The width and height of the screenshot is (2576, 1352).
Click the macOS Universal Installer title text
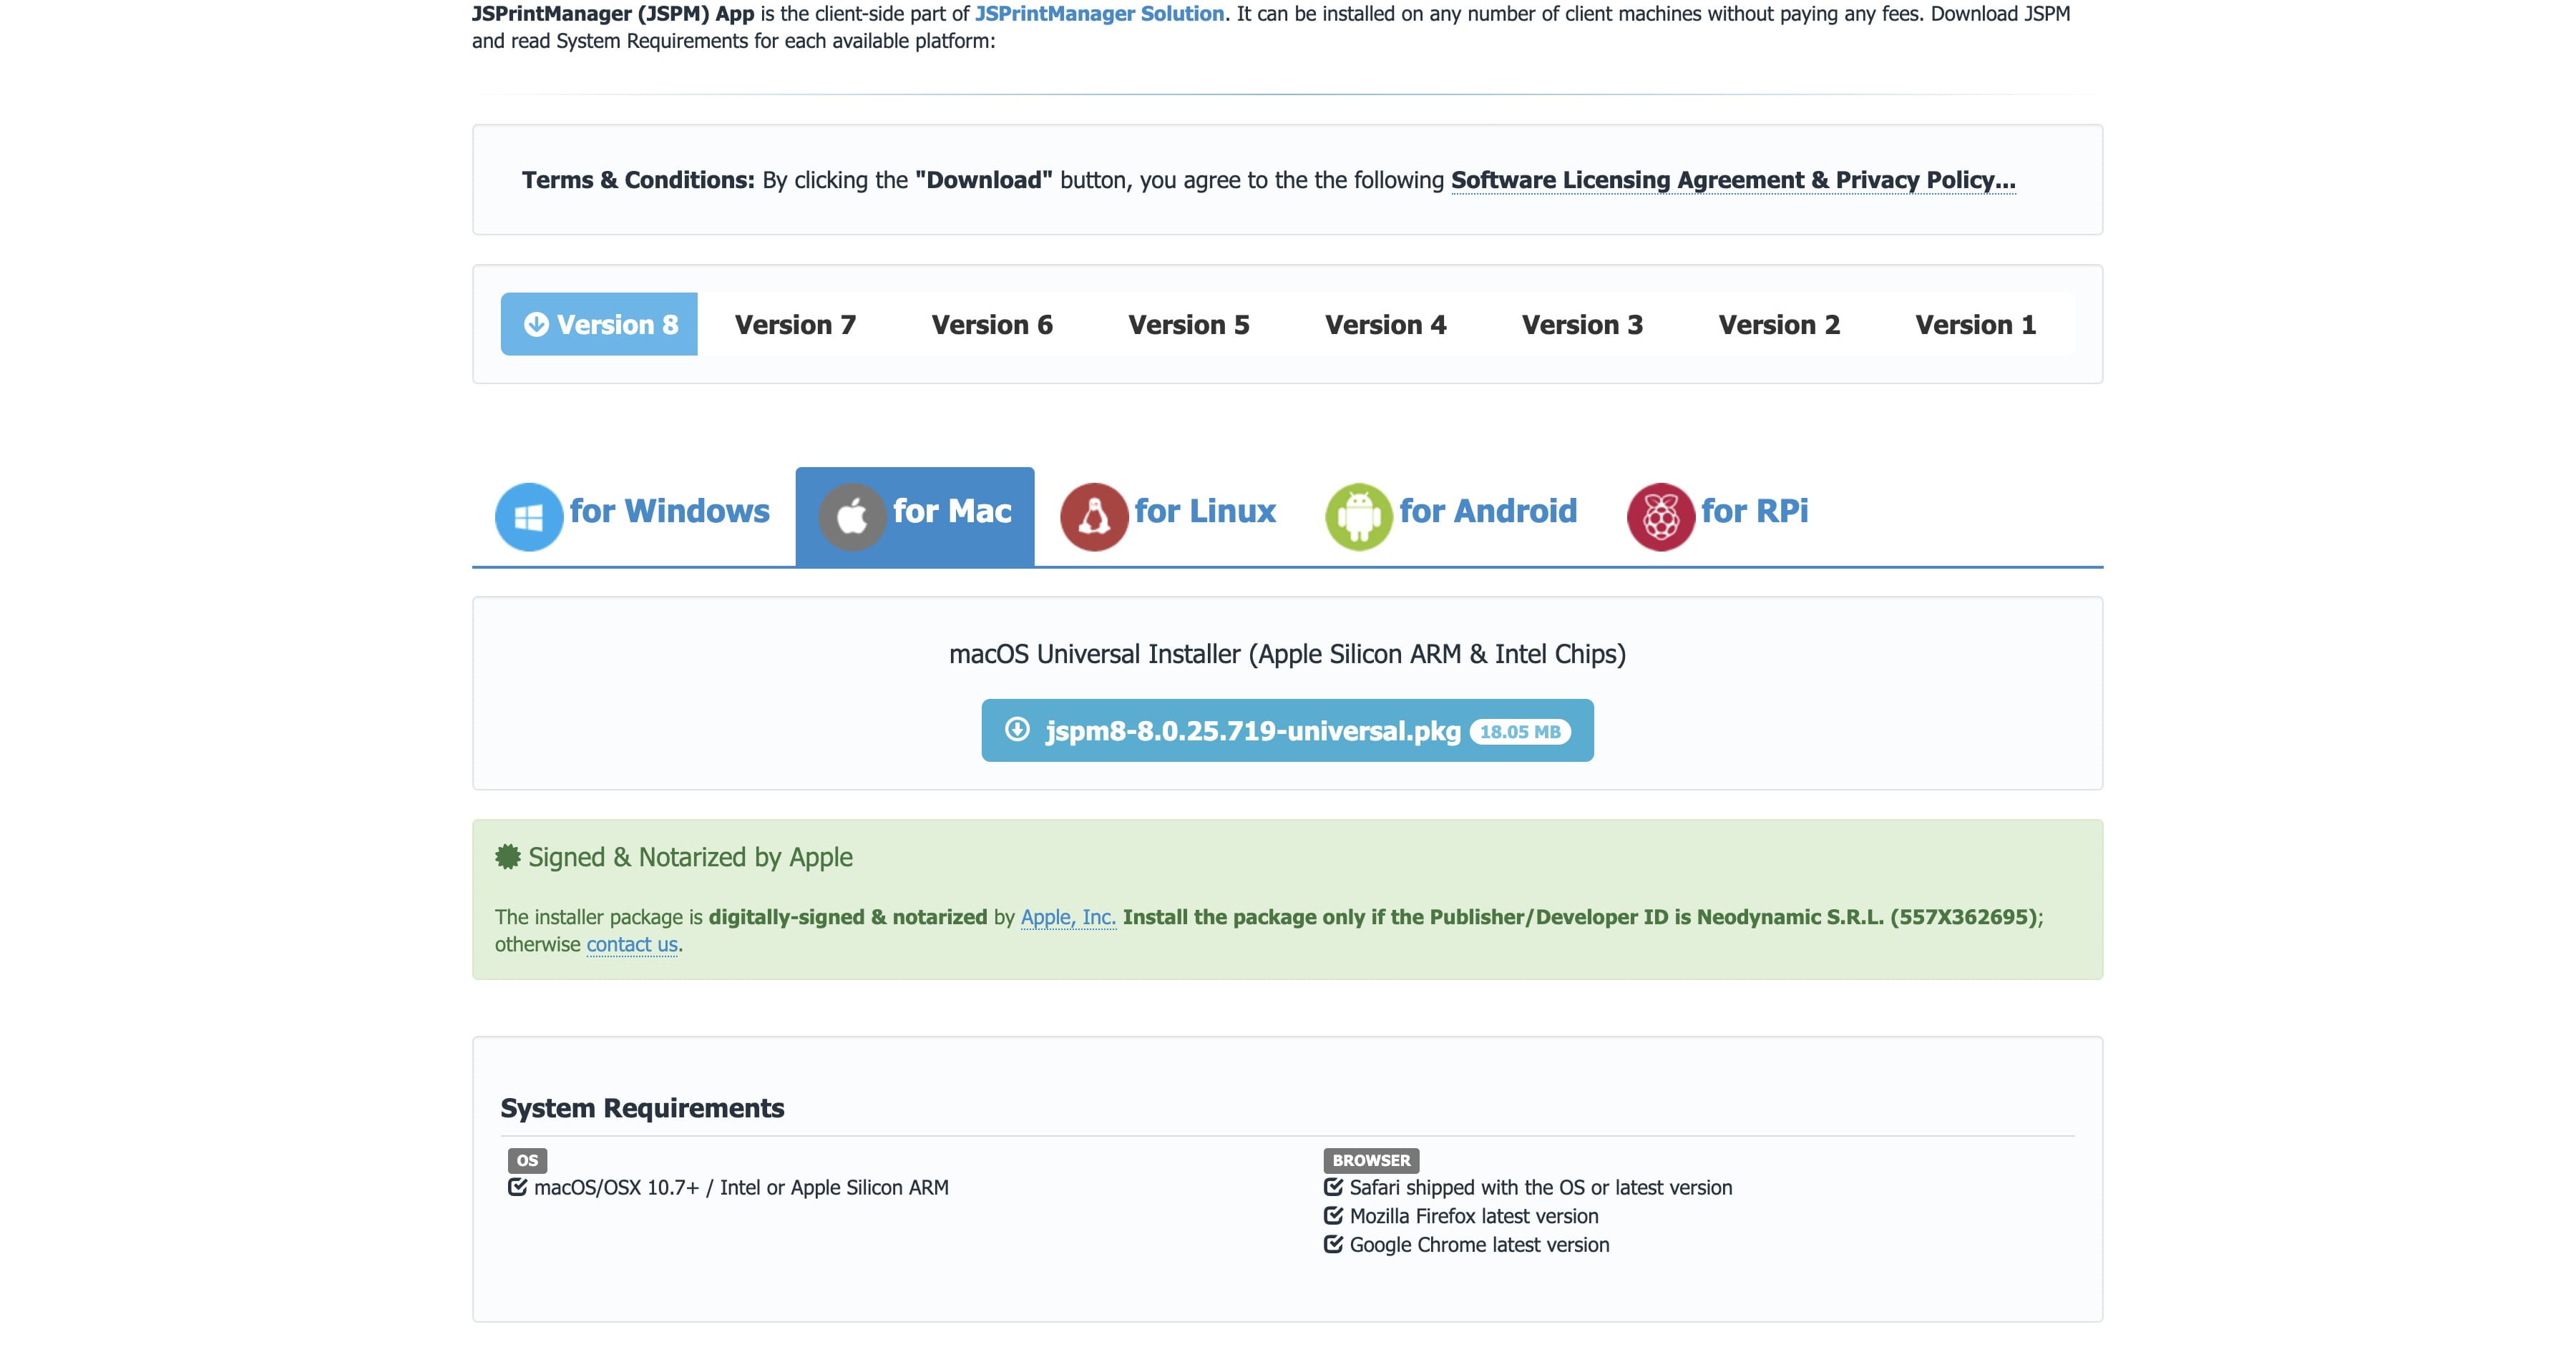point(1287,654)
